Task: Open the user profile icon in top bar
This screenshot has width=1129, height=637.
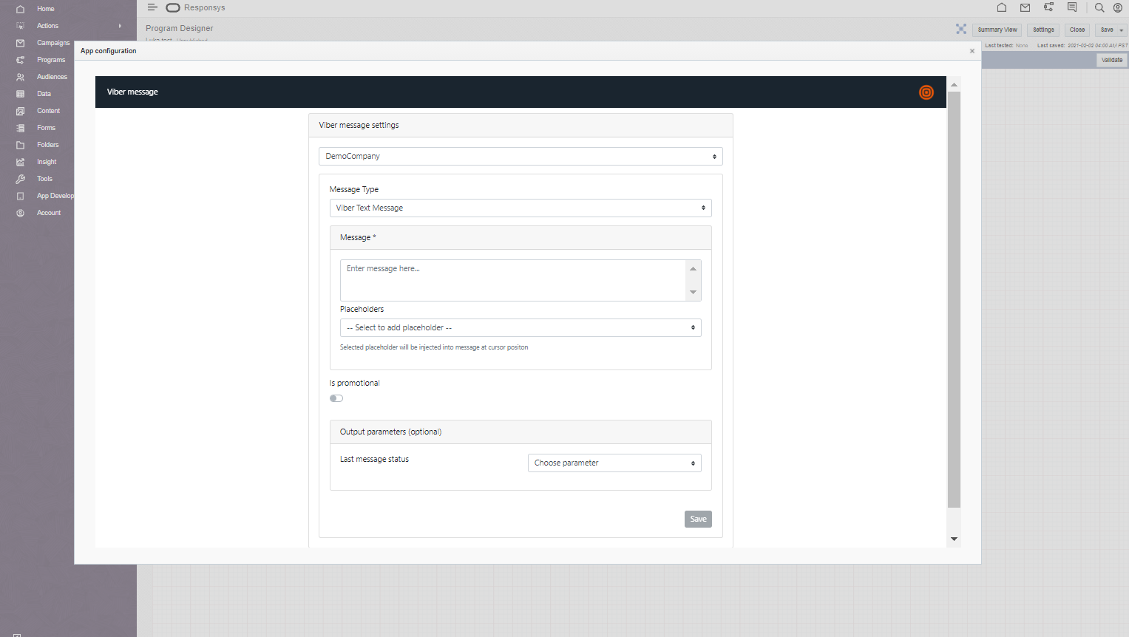Action: (1118, 8)
